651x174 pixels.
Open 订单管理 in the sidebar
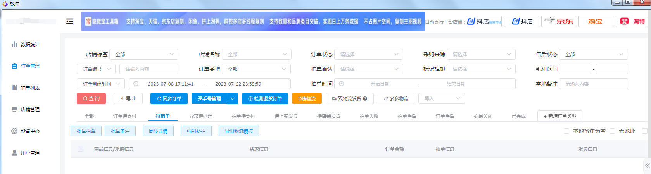tap(26, 66)
